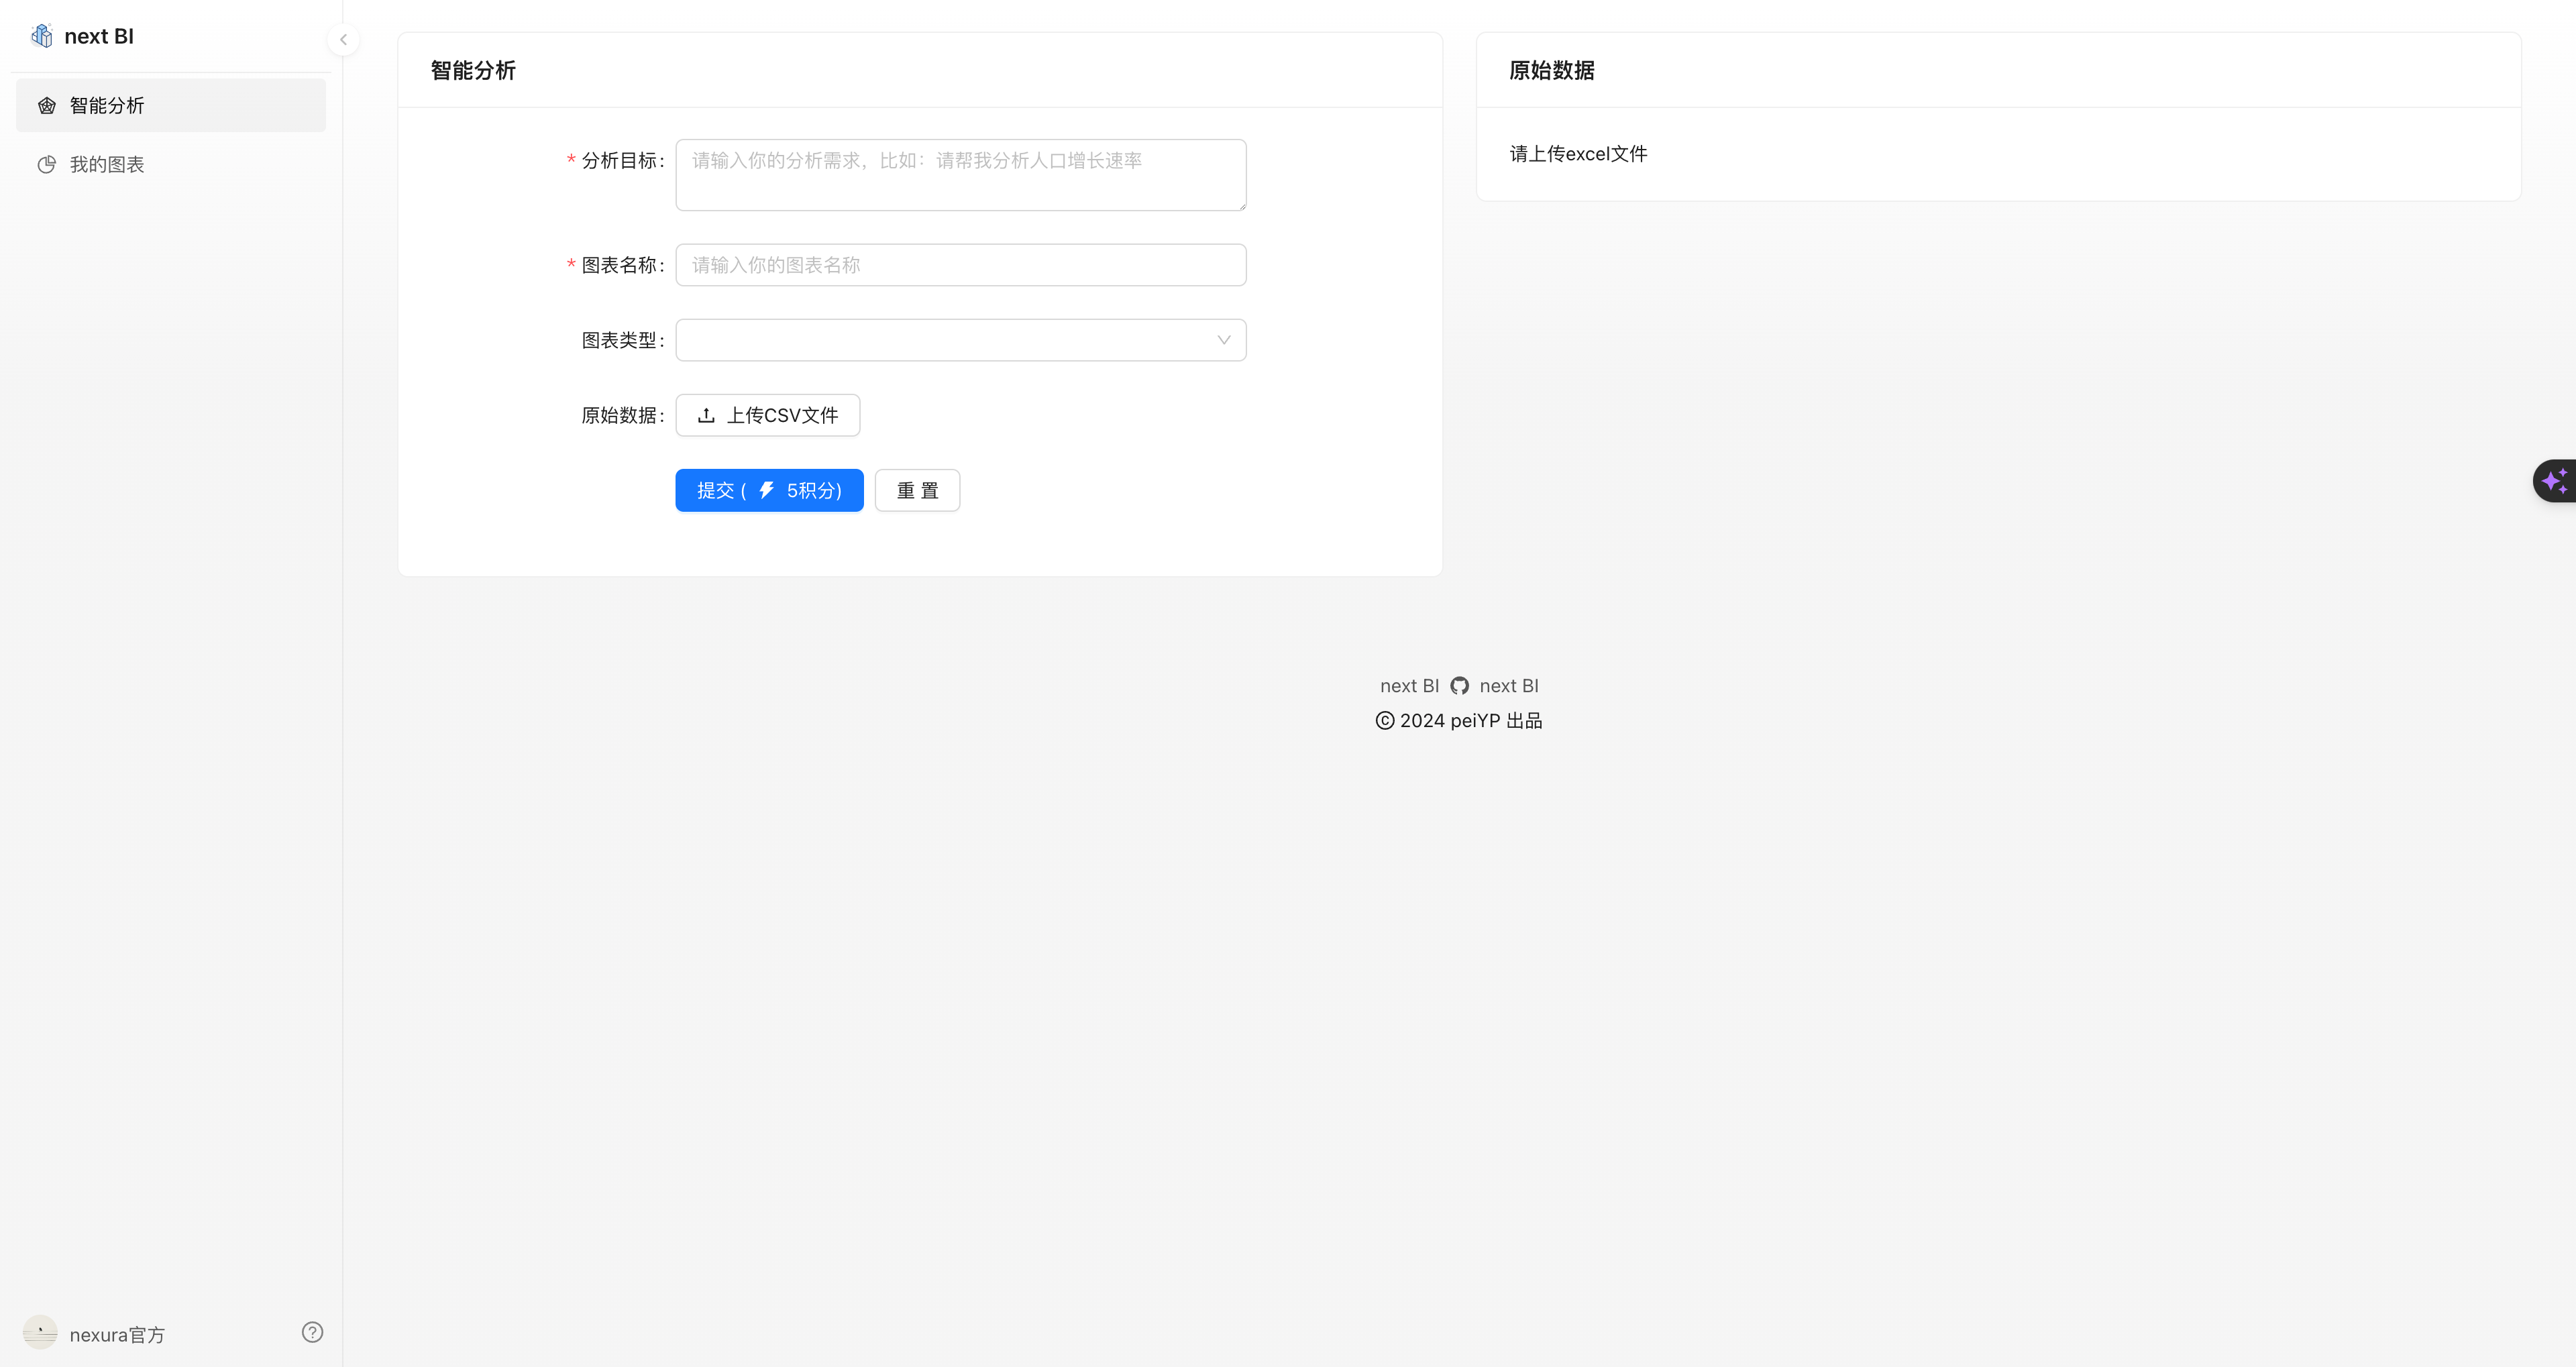Click the icon beside 智能分析 in the sidebar
The width and height of the screenshot is (2576, 1367).
[46, 106]
